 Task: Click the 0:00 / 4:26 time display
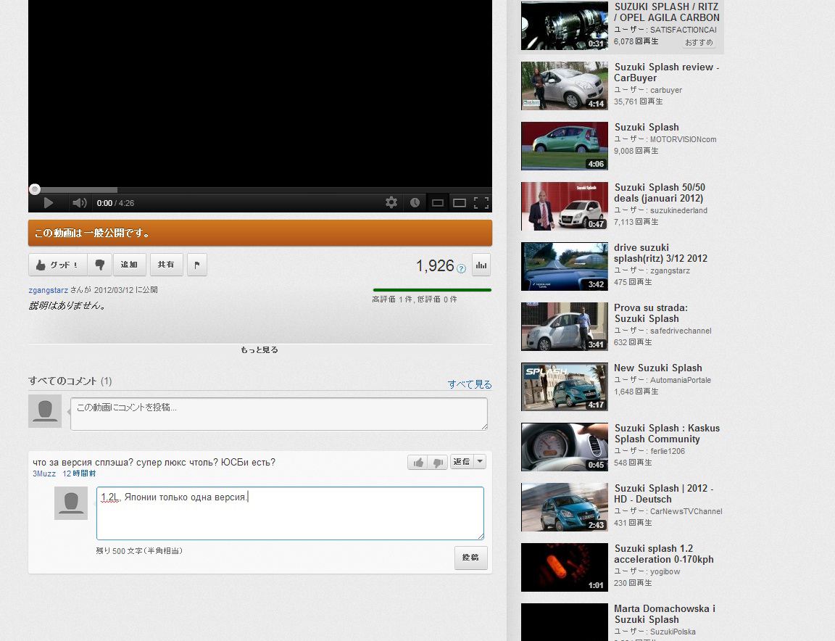coord(115,203)
